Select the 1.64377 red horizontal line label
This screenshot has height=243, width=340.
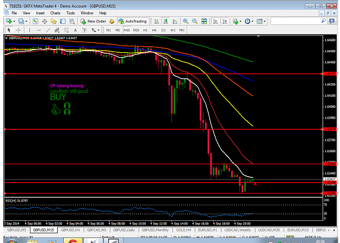click(330, 74)
